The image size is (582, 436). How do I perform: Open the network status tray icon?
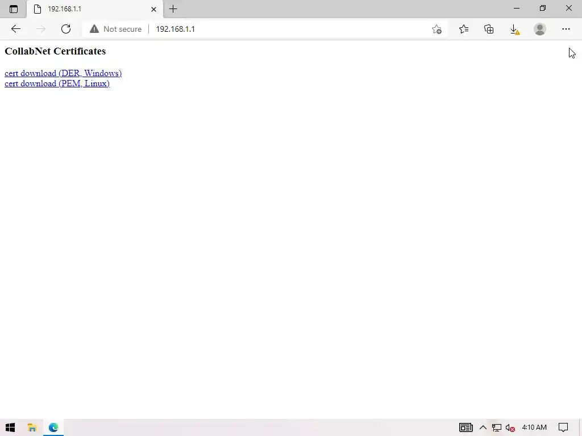point(497,427)
